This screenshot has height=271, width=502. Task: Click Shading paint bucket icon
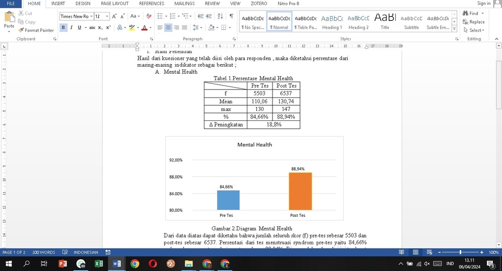click(211, 28)
